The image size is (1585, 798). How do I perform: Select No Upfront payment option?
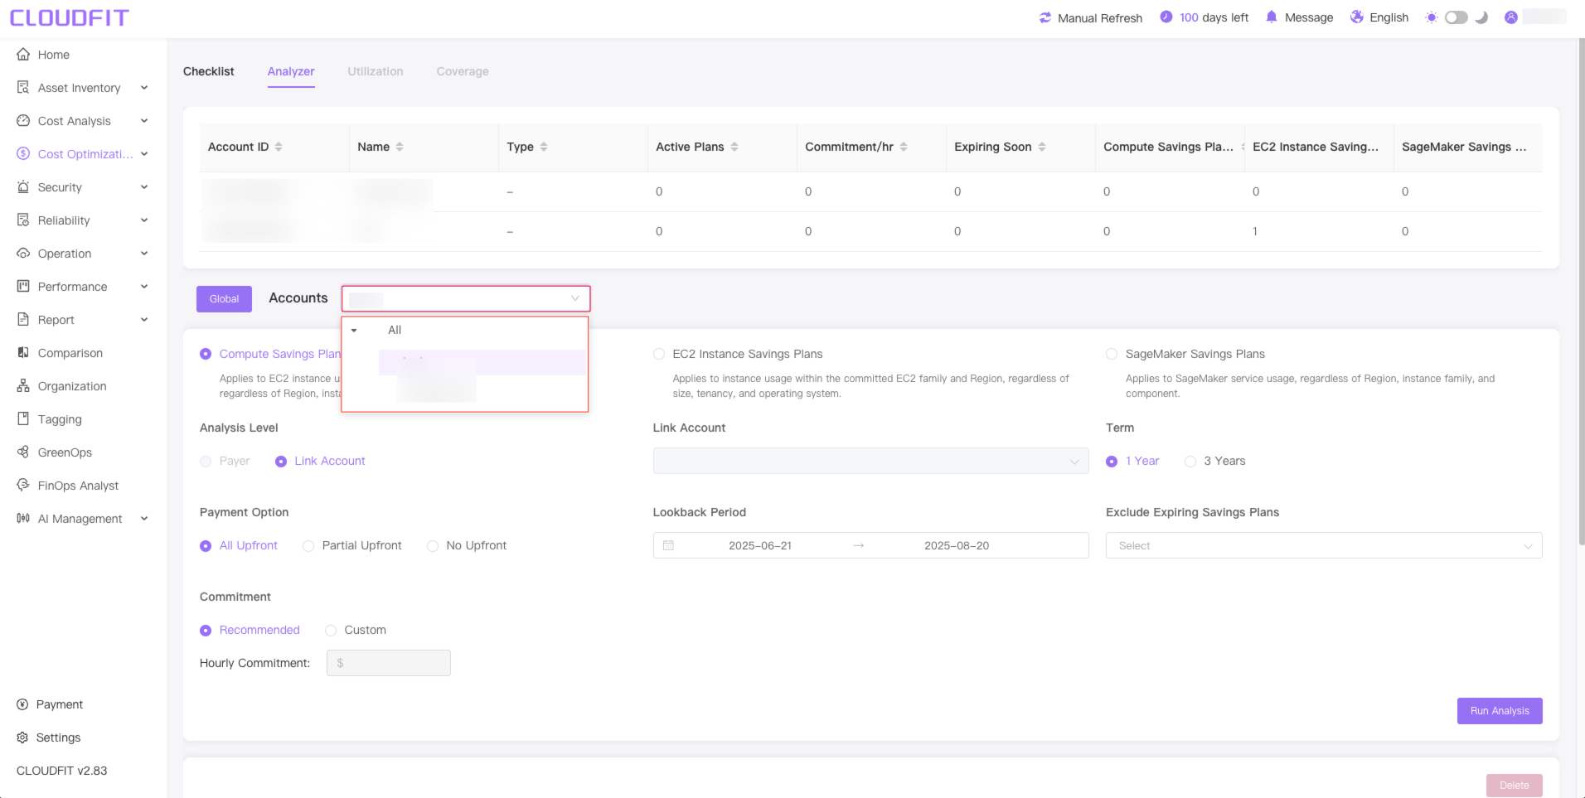pyautogui.click(x=433, y=546)
